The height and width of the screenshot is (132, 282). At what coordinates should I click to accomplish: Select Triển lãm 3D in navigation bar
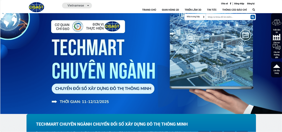coord(193,10)
